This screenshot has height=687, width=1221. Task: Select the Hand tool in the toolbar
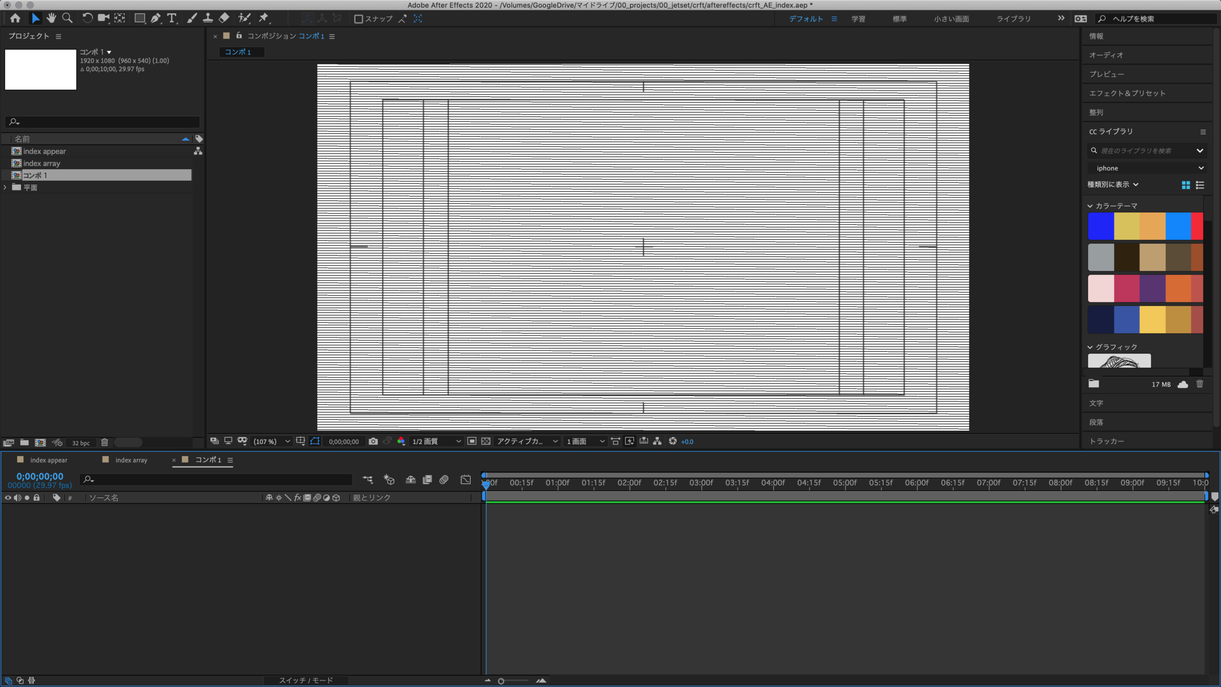(x=51, y=18)
